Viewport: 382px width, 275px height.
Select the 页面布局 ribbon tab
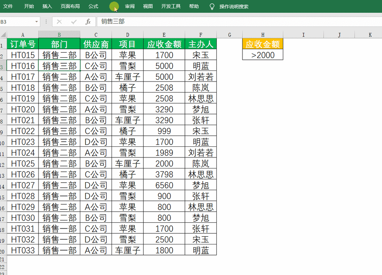coord(70,7)
